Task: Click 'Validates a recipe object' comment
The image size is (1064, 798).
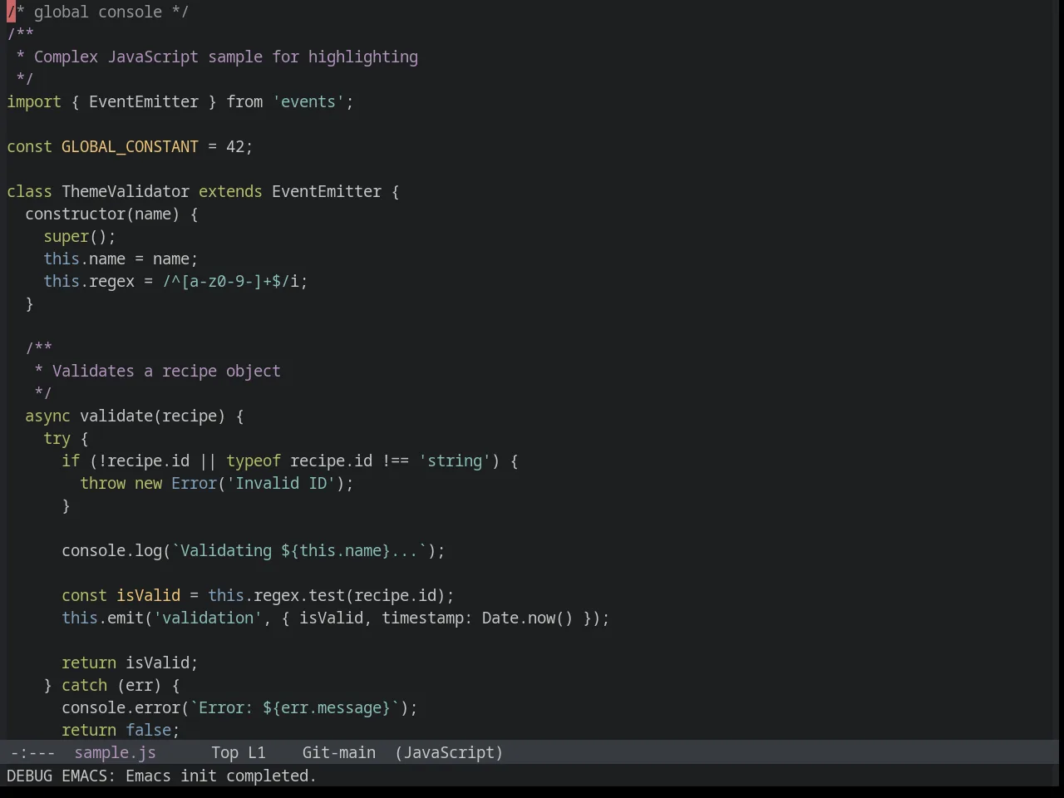Action: click(166, 371)
